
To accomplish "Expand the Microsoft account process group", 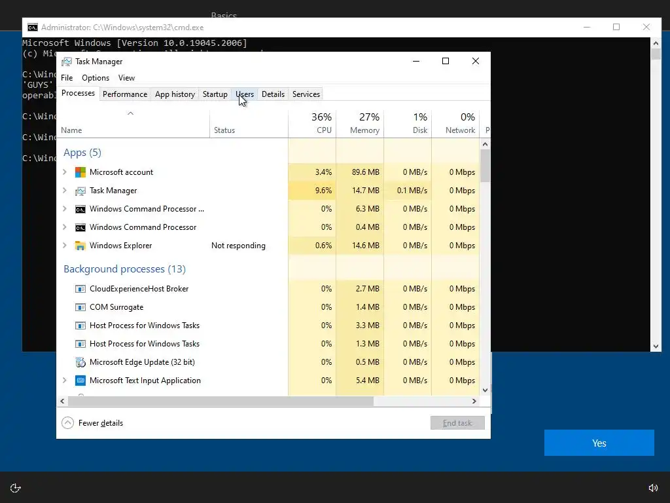I will (65, 172).
